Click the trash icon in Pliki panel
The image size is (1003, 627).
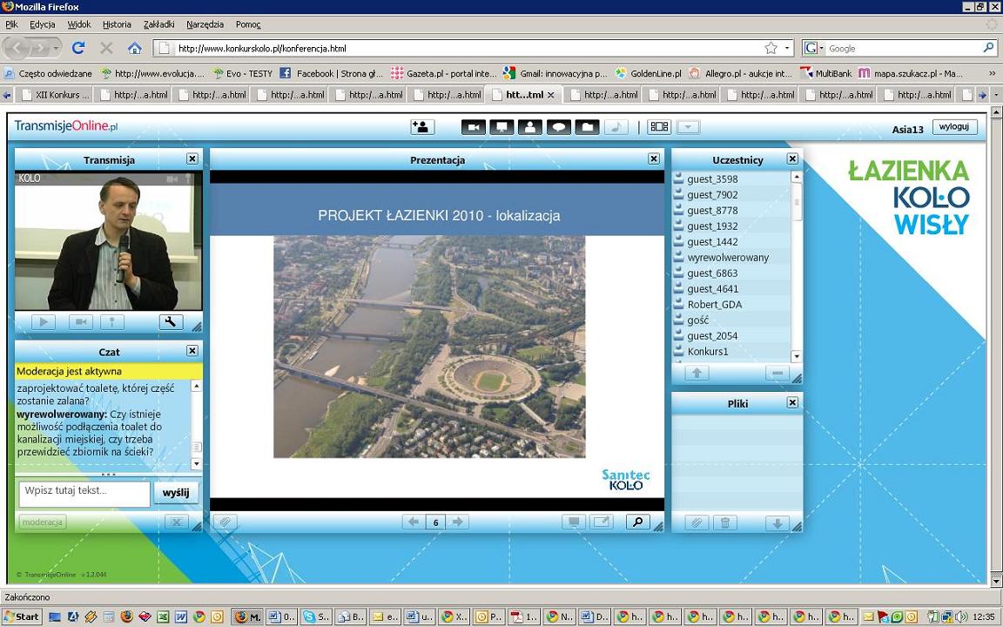coord(725,522)
